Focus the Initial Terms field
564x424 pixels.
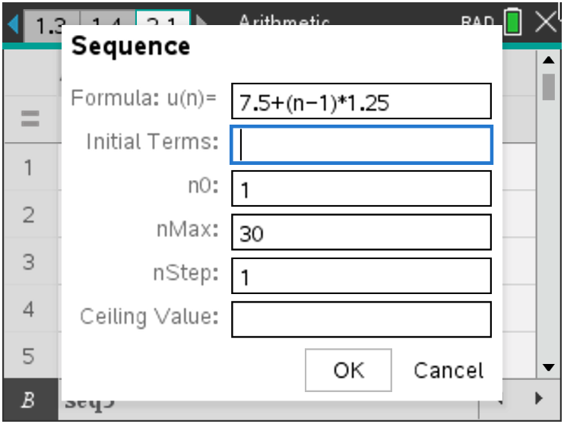tap(361, 145)
